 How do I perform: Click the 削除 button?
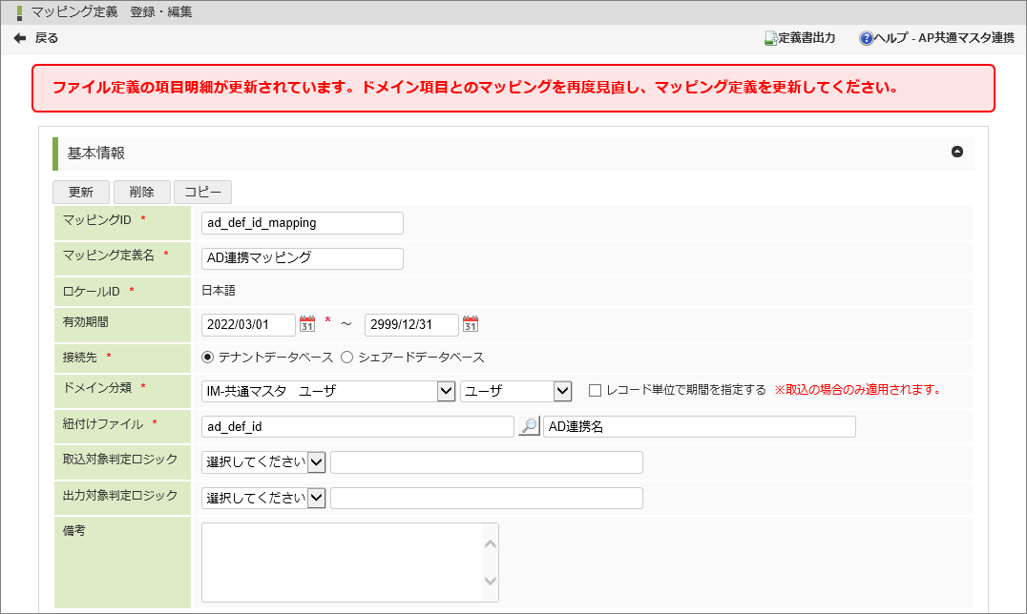point(141,192)
